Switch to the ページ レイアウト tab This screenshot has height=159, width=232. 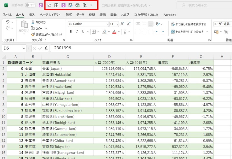[x=50, y=15]
